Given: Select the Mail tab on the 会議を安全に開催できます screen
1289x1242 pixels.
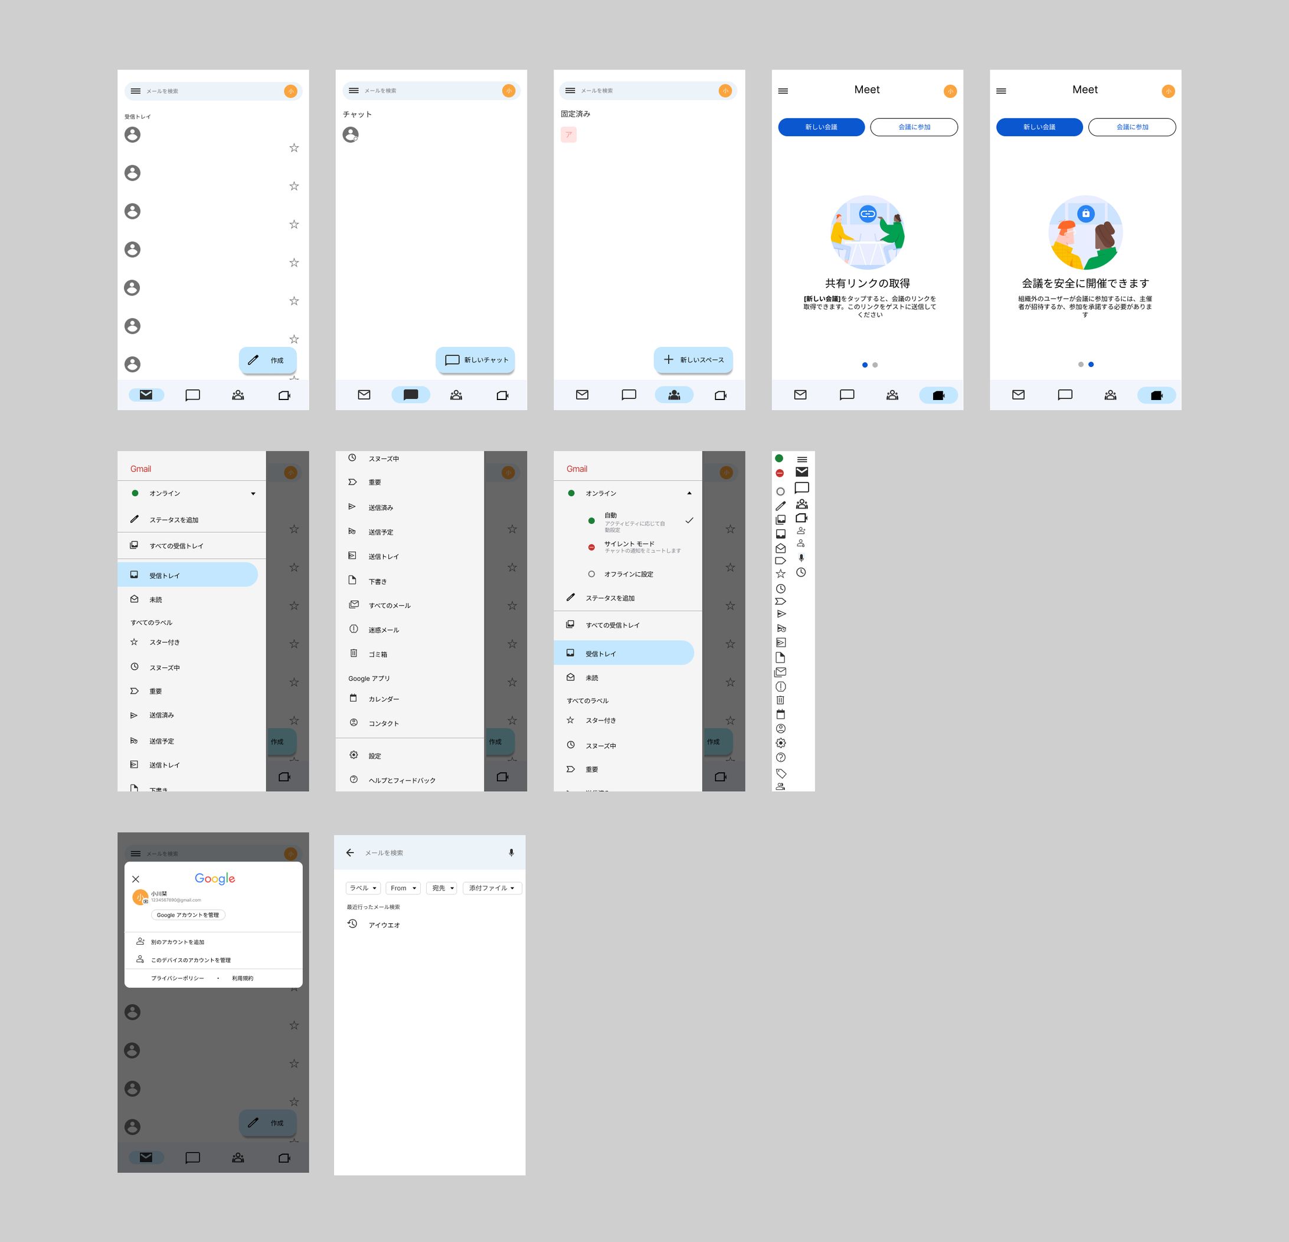Looking at the screenshot, I should [x=1018, y=395].
